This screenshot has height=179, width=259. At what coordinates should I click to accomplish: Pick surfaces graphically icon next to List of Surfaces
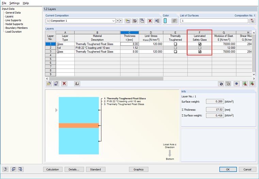pos(252,21)
